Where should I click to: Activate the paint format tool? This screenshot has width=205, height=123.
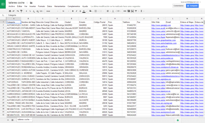coord(21,11)
